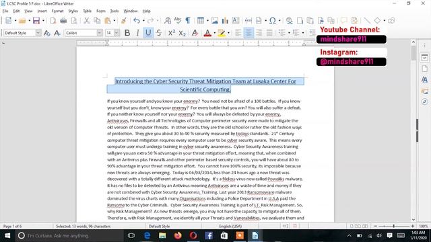Toggle Superscript formatting

pyautogui.click(x=172, y=33)
